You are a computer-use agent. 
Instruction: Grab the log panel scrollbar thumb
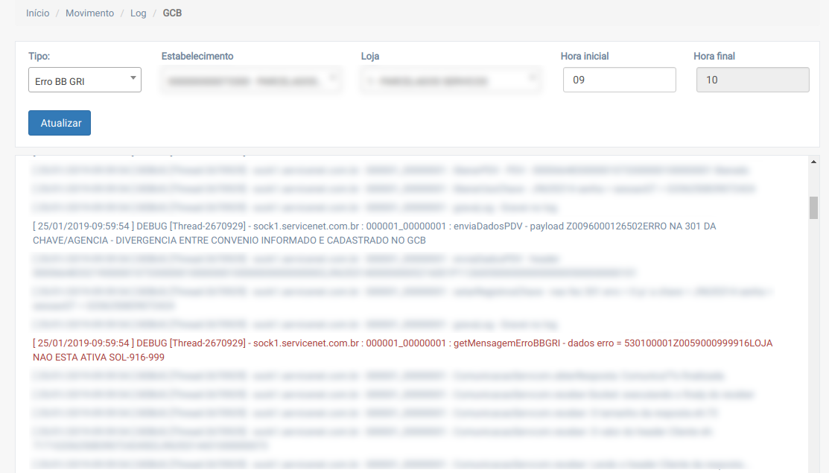click(813, 208)
